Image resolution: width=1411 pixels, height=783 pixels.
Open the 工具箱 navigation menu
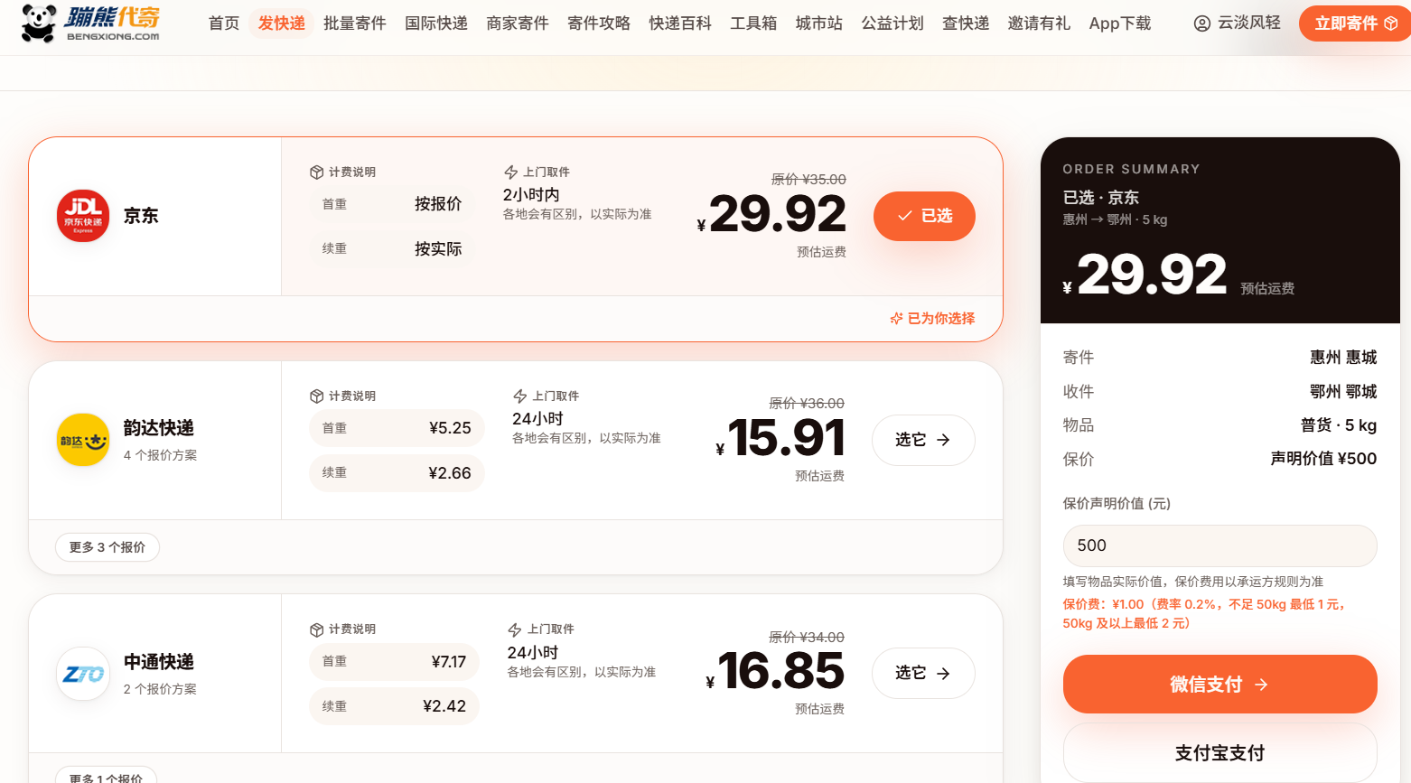pos(753,23)
